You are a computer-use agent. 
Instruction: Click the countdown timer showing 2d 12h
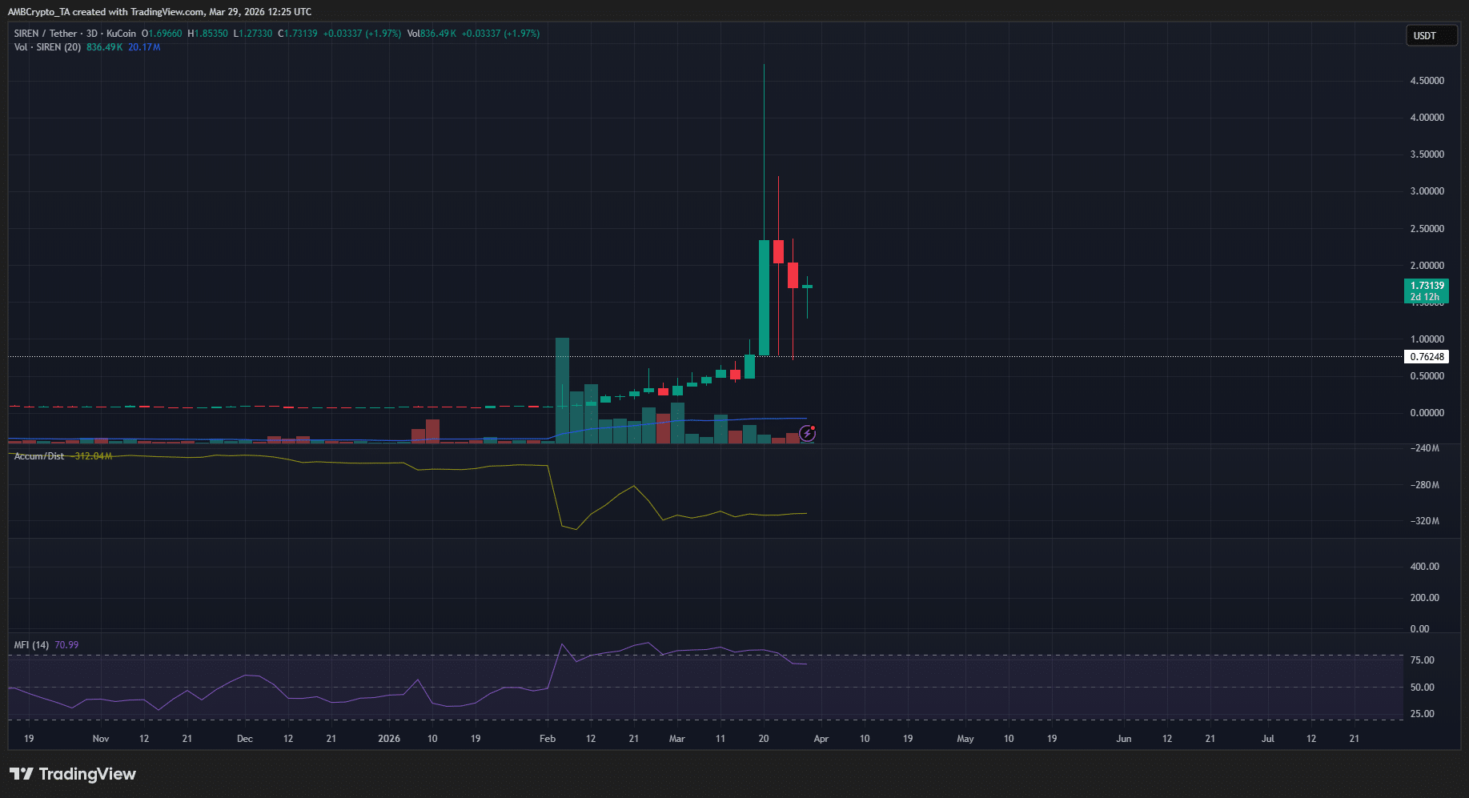(x=1426, y=297)
